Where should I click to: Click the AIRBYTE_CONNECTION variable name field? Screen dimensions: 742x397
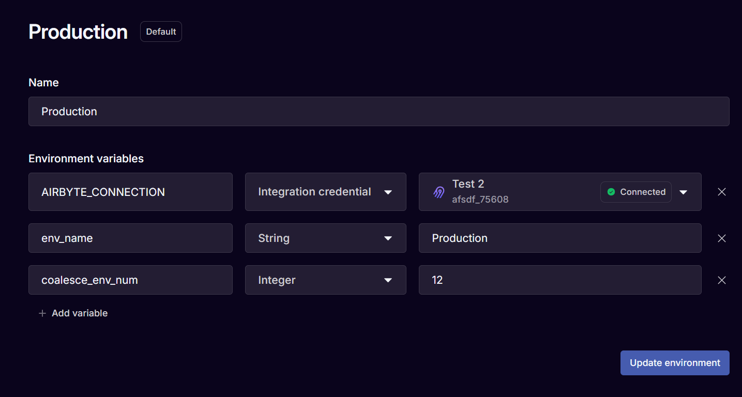pos(130,192)
